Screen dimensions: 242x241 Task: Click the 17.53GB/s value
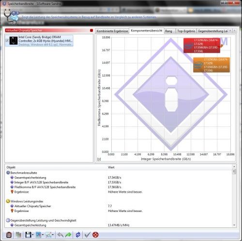pos(115,182)
